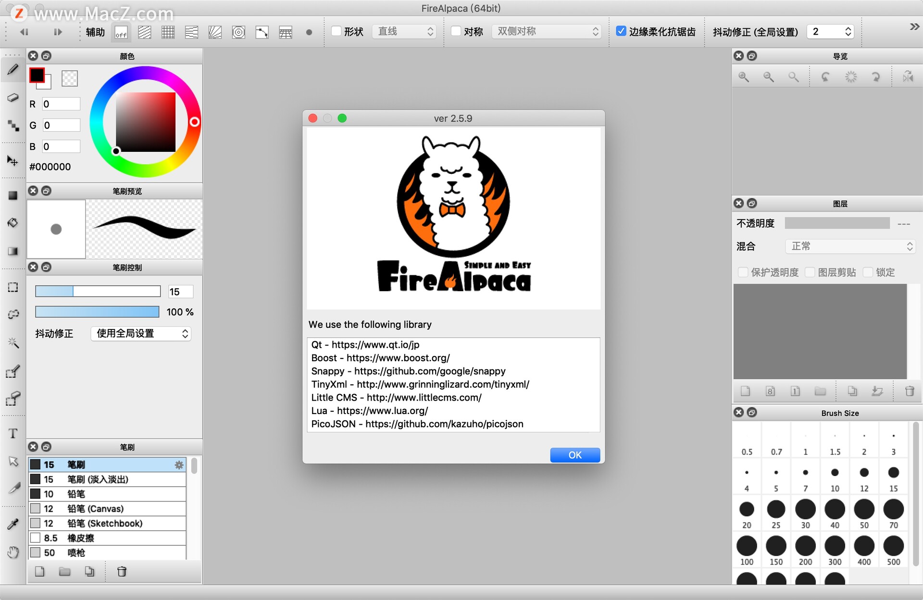Delete brush with trash icon in brush panel
Viewport: 923px width, 600px height.
coord(122,572)
